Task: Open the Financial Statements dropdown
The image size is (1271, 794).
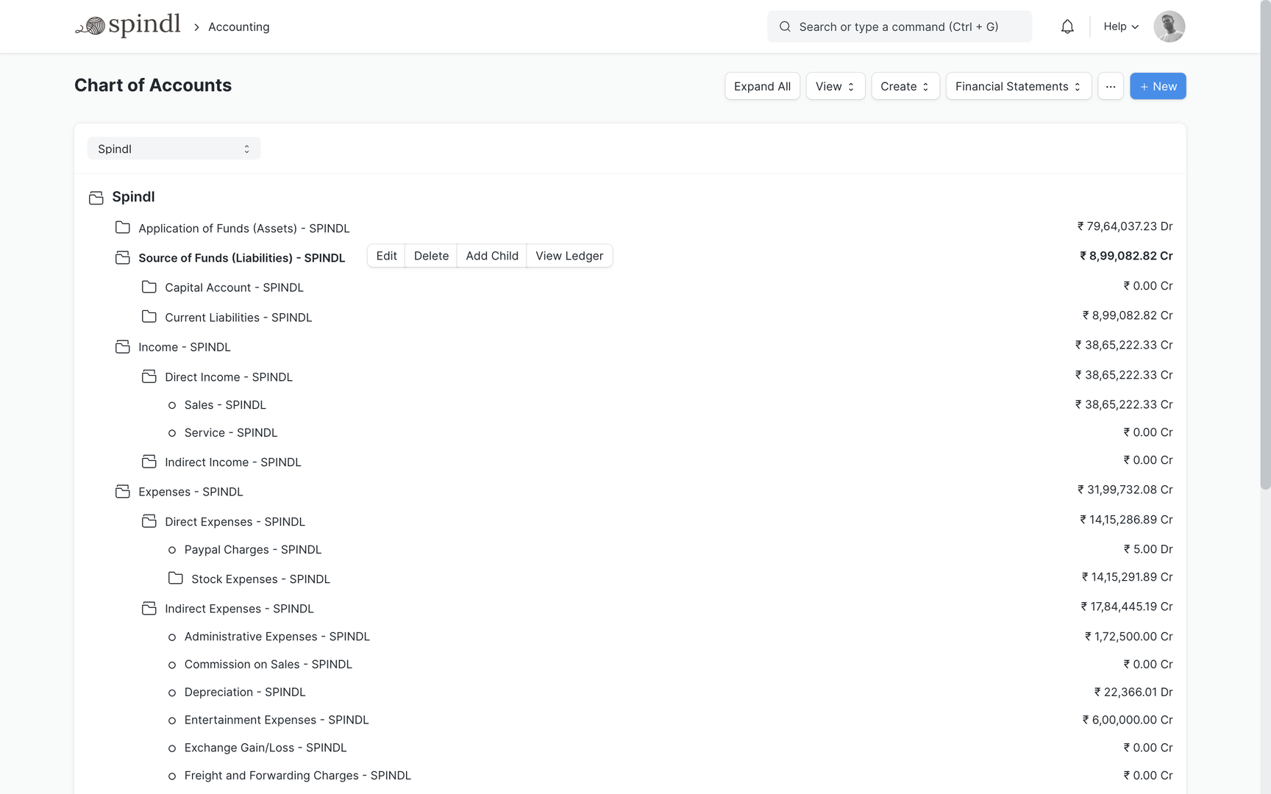Action: click(x=1019, y=86)
